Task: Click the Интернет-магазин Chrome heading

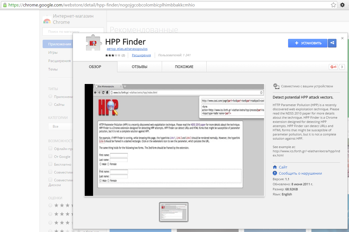Action: click(x=73, y=19)
